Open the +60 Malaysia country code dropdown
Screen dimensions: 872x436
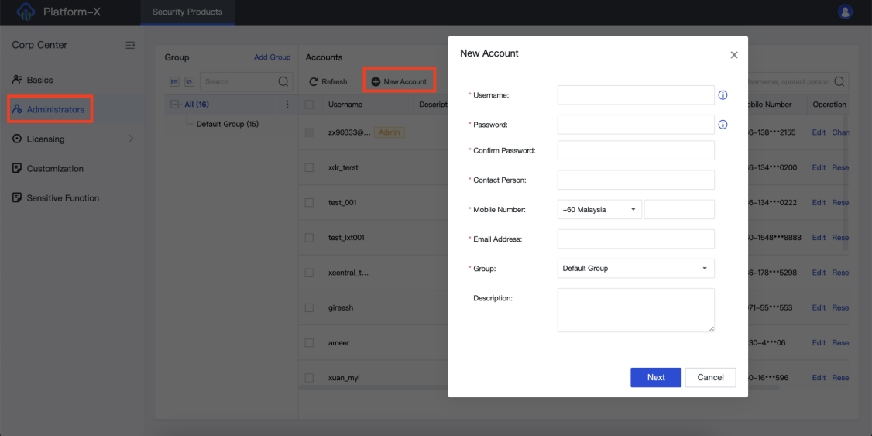pyautogui.click(x=599, y=210)
